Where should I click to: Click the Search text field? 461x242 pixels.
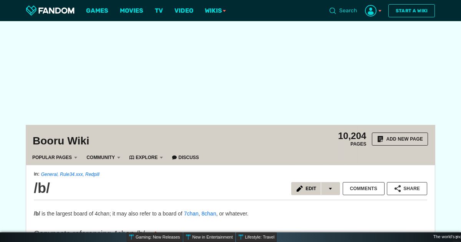(348, 11)
